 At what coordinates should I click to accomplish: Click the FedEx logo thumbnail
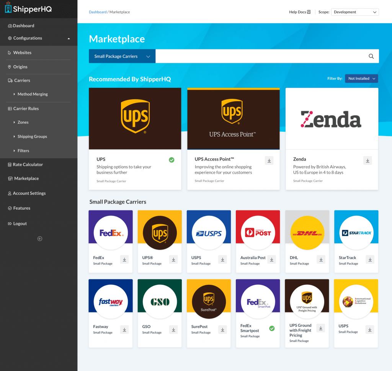[111, 233]
